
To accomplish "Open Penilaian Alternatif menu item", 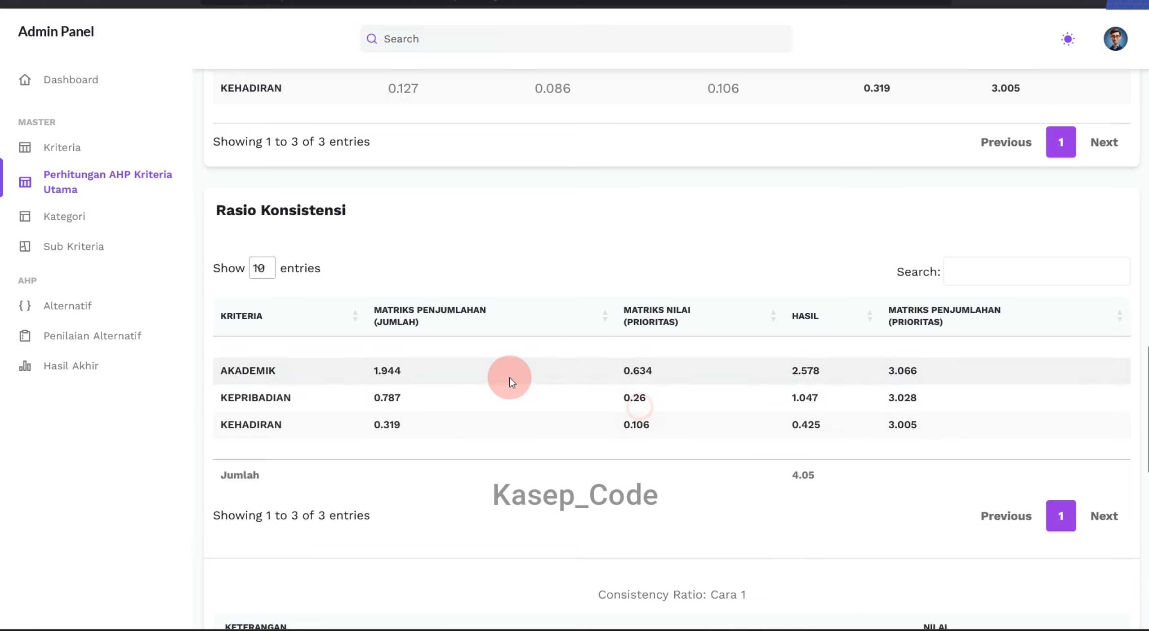I will tap(92, 336).
